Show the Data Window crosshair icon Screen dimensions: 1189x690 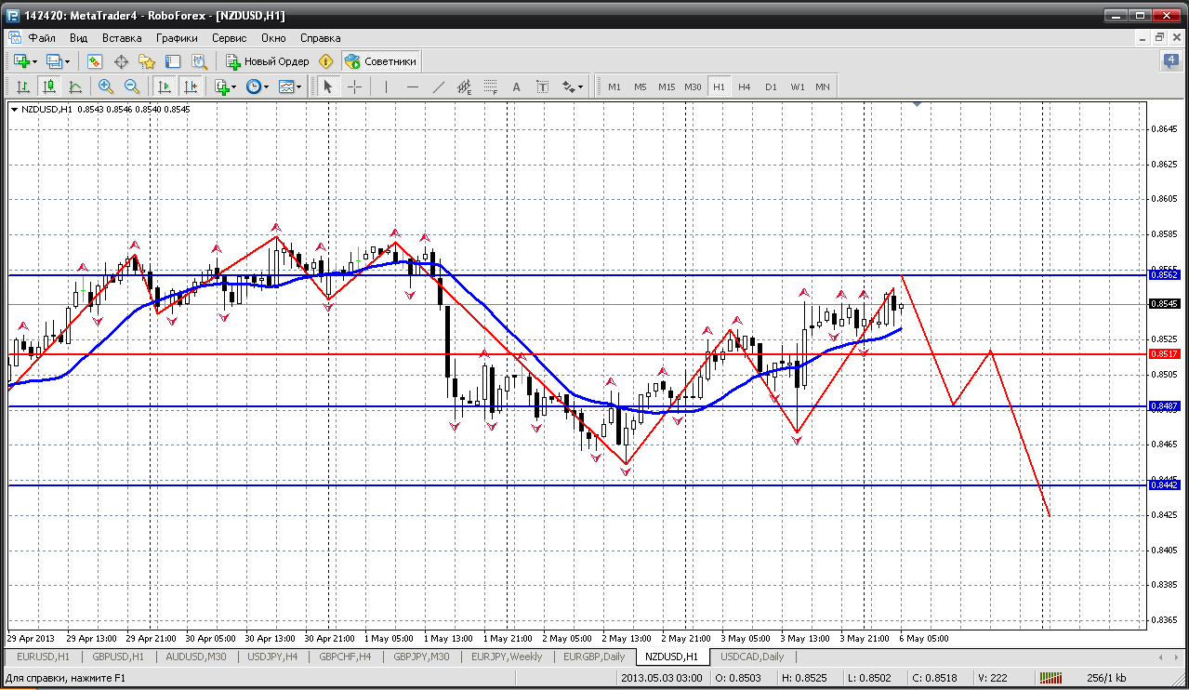121,61
